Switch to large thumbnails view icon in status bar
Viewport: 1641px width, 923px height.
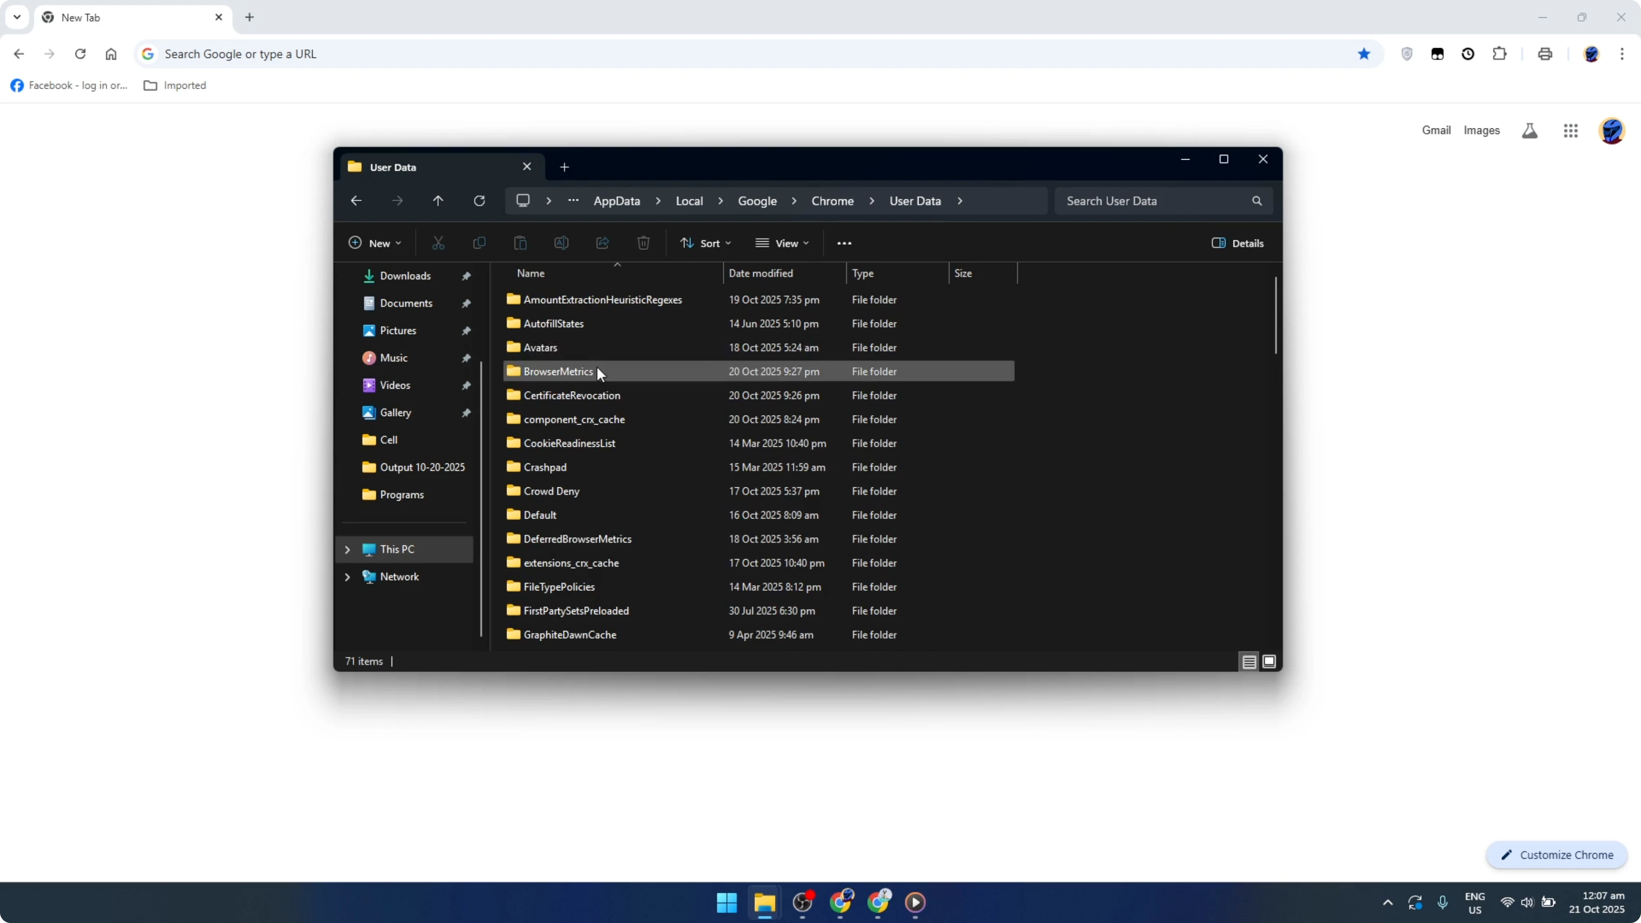pos(1269,662)
